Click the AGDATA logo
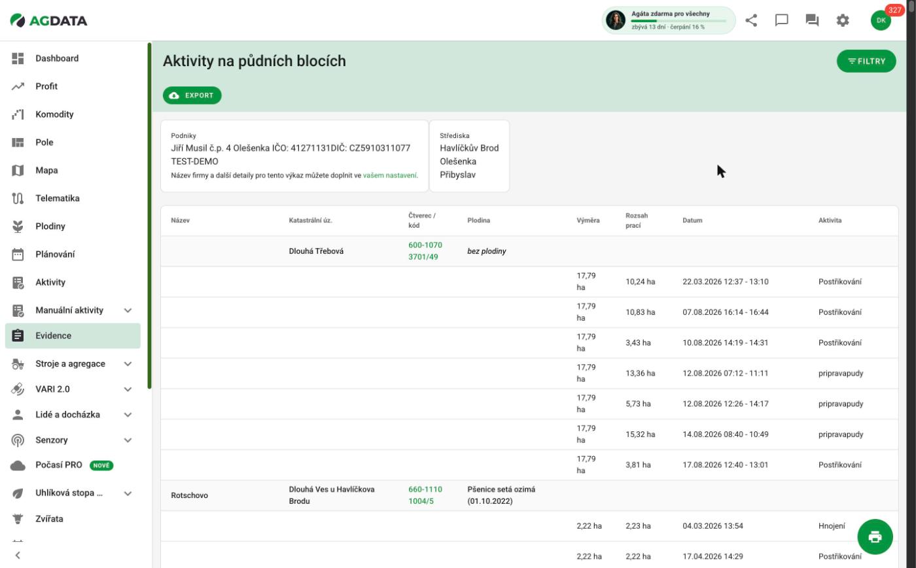The width and height of the screenshot is (916, 568). tap(49, 20)
